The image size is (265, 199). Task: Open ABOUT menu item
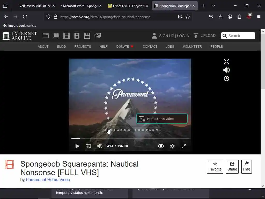click(43, 47)
